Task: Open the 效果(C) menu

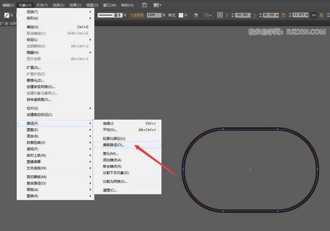Action: [x=75, y=5]
